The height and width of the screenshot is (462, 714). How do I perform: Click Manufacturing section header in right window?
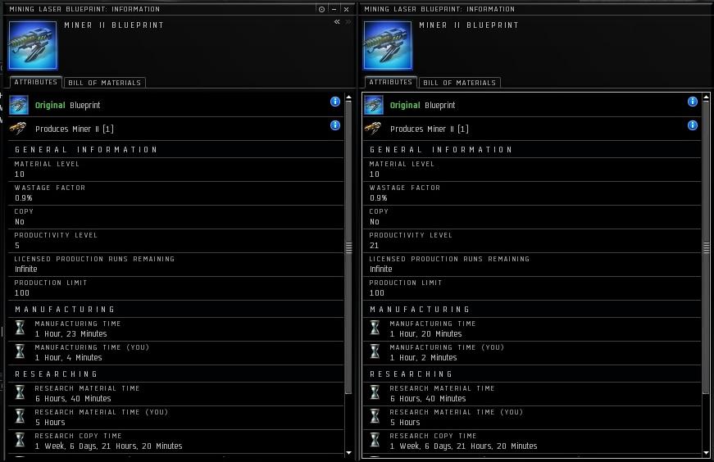(420, 310)
